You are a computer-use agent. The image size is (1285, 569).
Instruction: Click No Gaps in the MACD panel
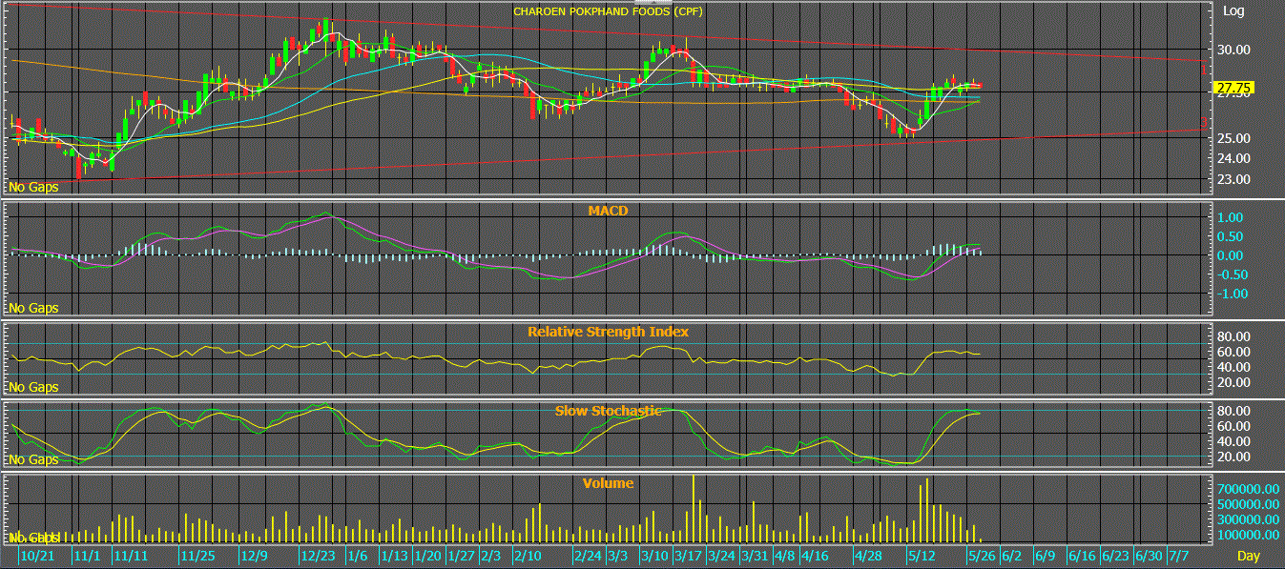pos(33,308)
